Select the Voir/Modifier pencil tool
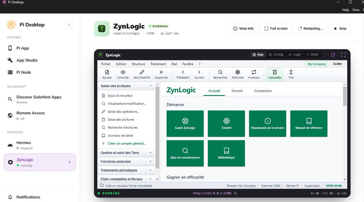Image resolution: width=364 pixels, height=202 pixels. (x=142, y=72)
